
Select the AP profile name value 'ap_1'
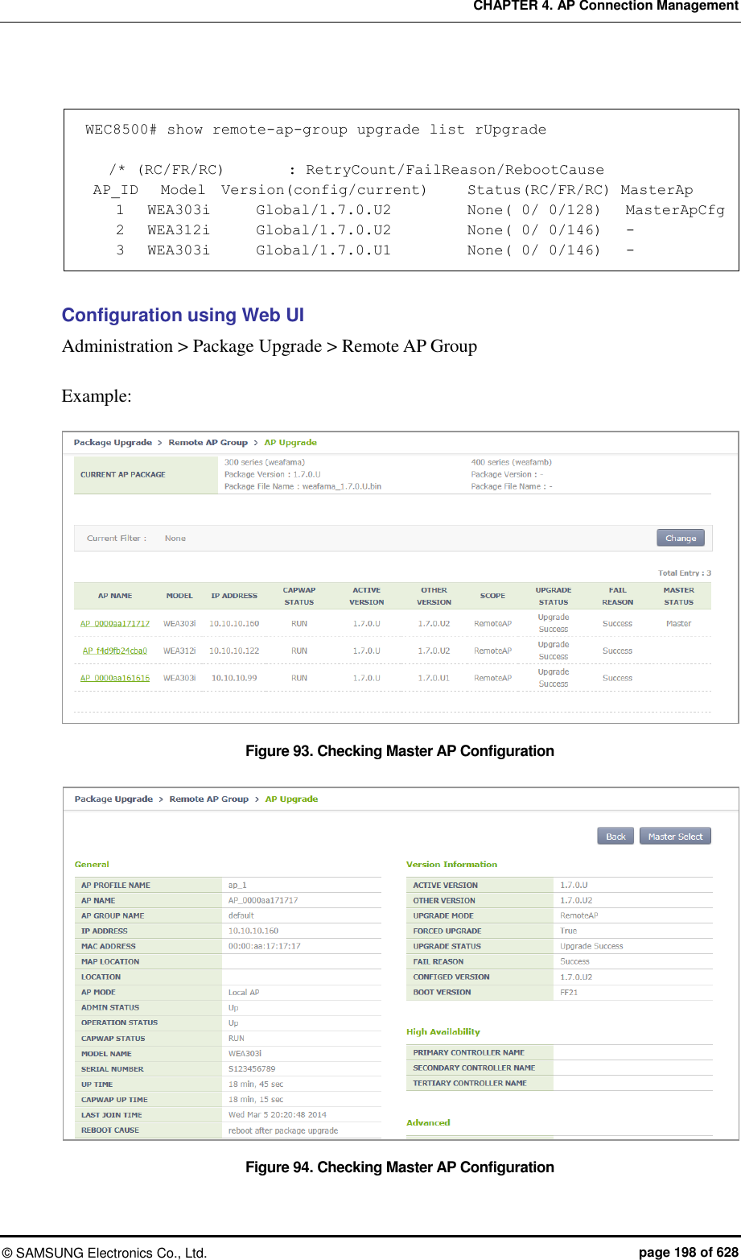[237, 885]
